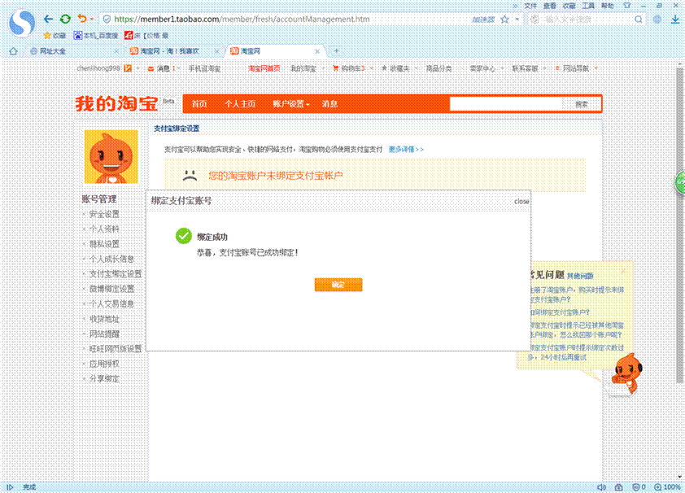The height and width of the screenshot is (493, 685).
Task: Go to 淘宝网首页
Action: click(264, 68)
